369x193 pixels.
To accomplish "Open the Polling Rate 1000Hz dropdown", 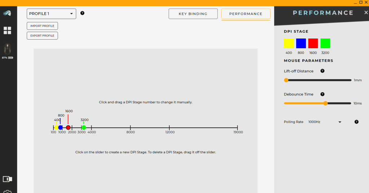I will pos(324,122).
